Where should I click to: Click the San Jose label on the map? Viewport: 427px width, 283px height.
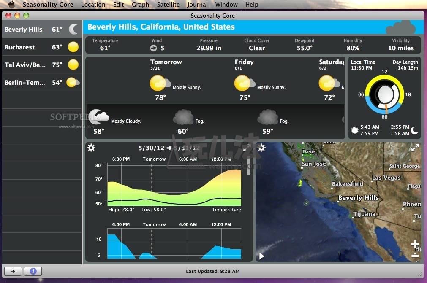314,164
